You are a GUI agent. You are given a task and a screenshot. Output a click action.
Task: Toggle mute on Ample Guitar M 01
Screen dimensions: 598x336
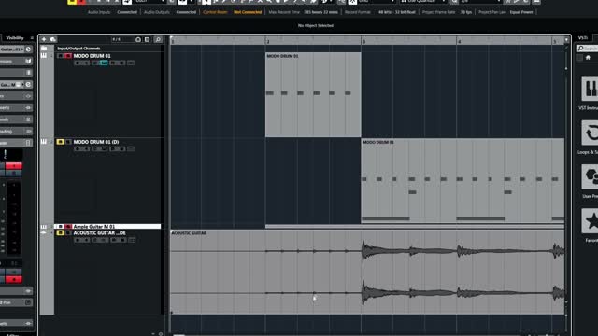click(x=60, y=226)
